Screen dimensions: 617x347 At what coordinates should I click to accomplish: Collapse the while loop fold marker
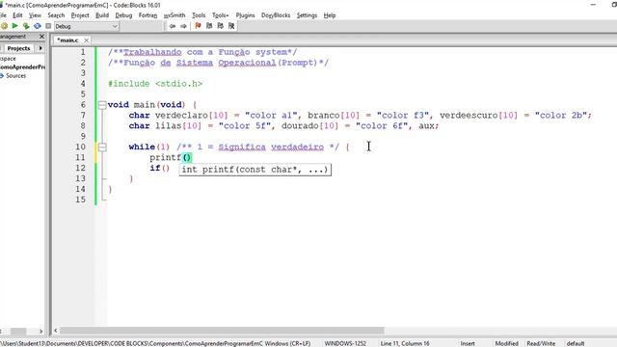[102, 147]
